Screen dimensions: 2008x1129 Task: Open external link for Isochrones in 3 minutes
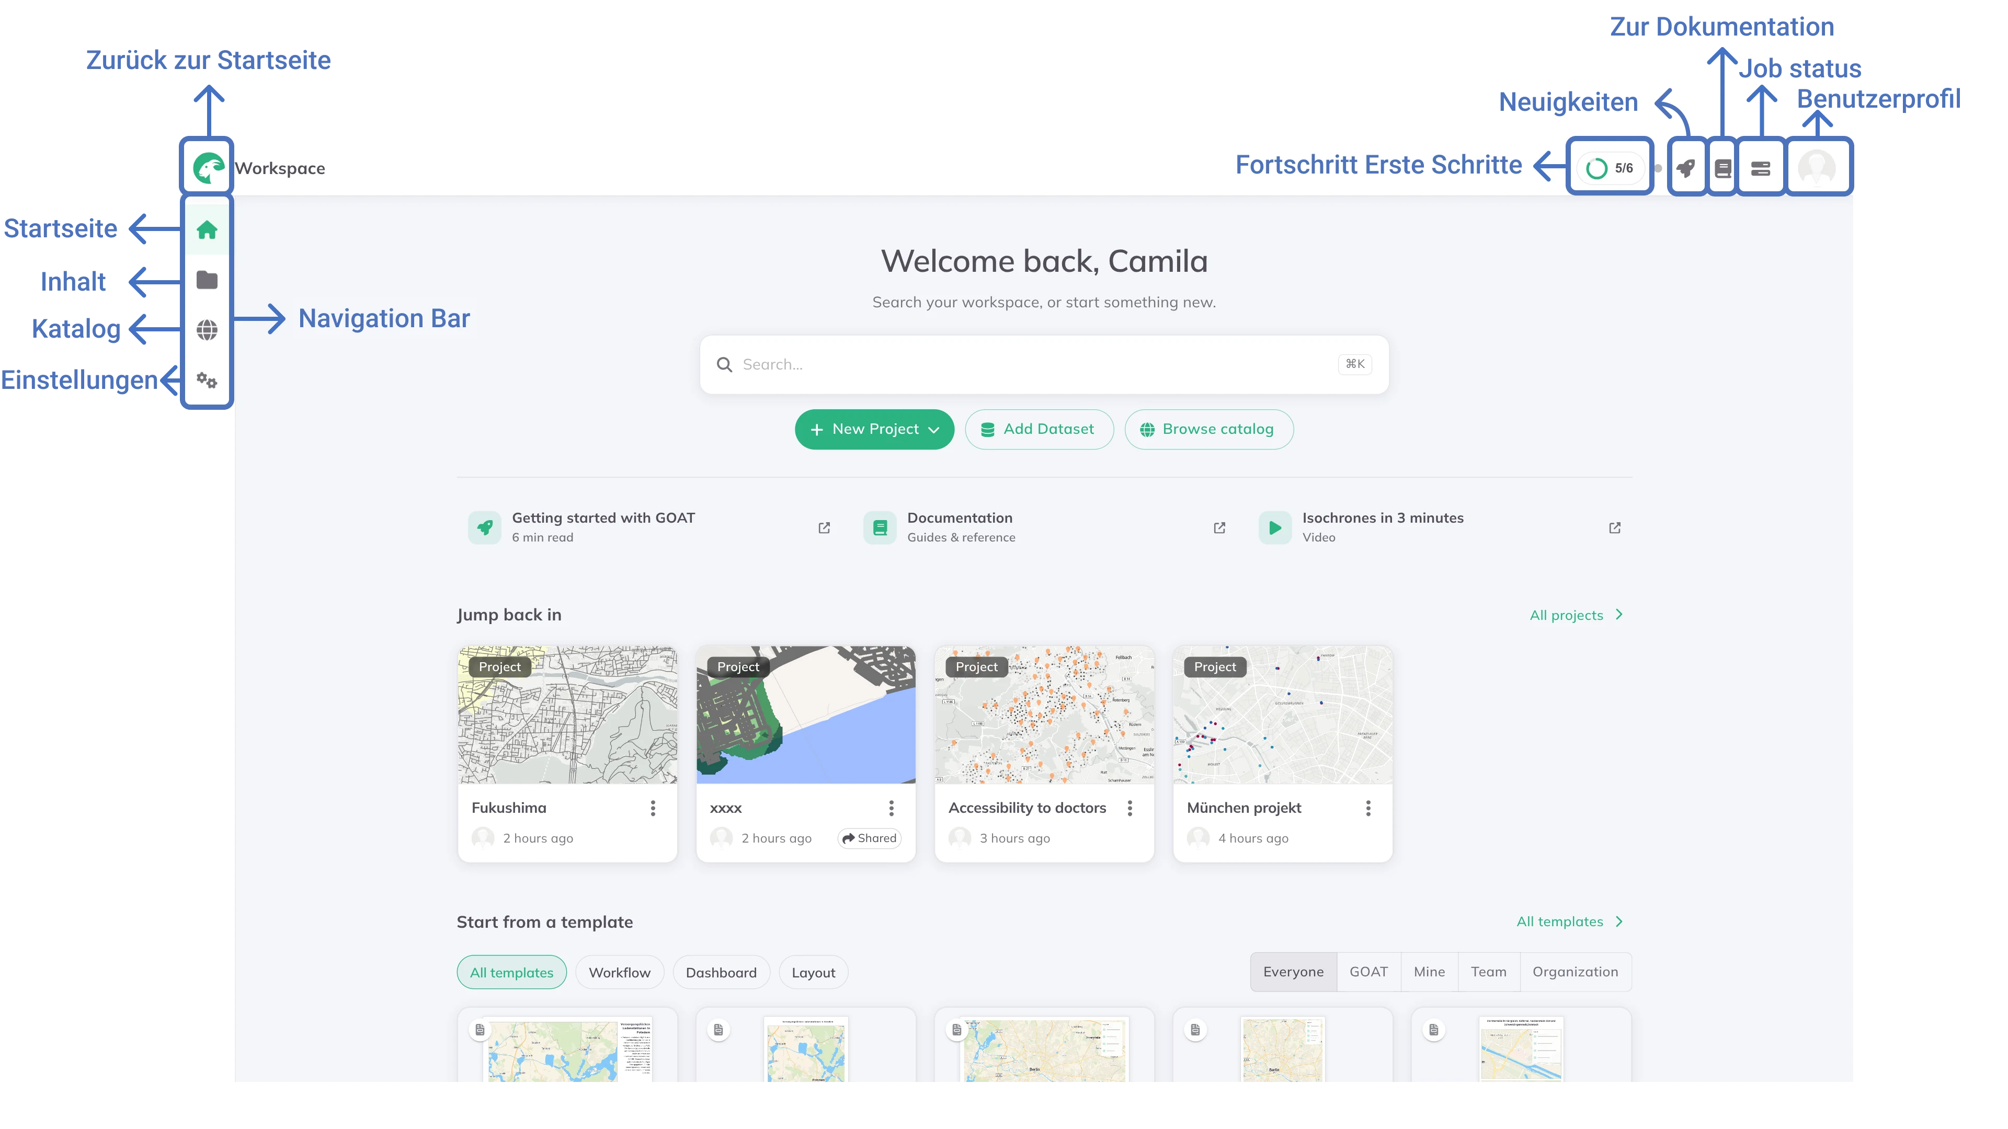click(x=1615, y=527)
